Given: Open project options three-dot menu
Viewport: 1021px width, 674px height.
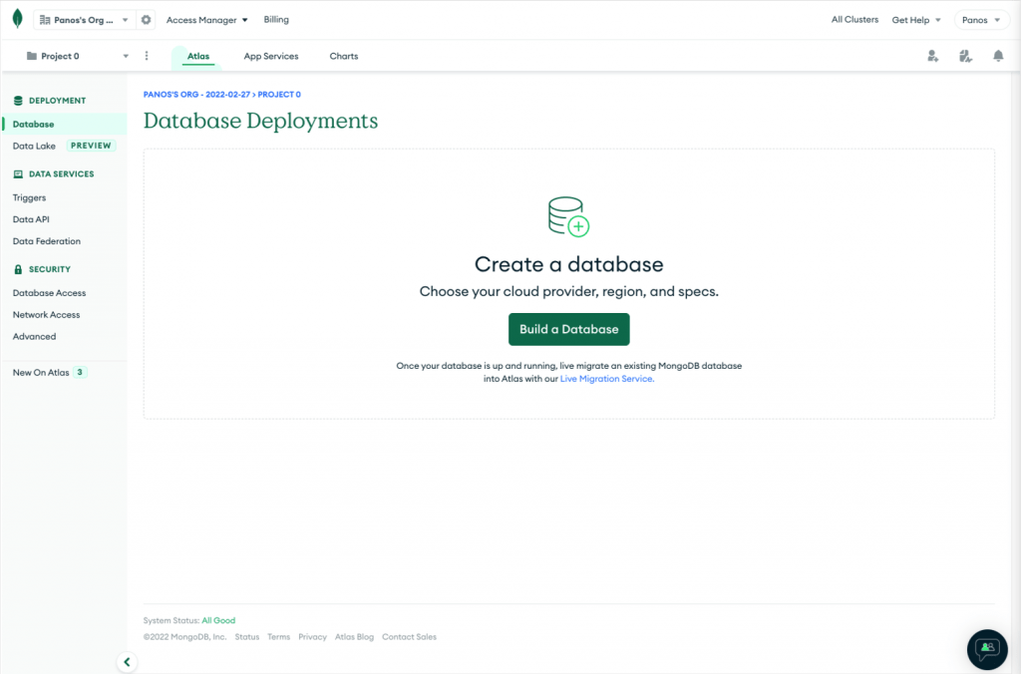Looking at the screenshot, I should coord(147,56).
